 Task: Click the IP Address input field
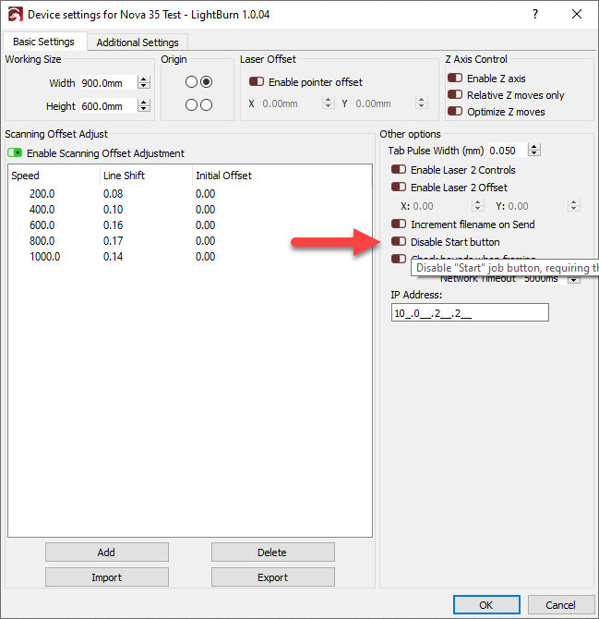coord(470,312)
